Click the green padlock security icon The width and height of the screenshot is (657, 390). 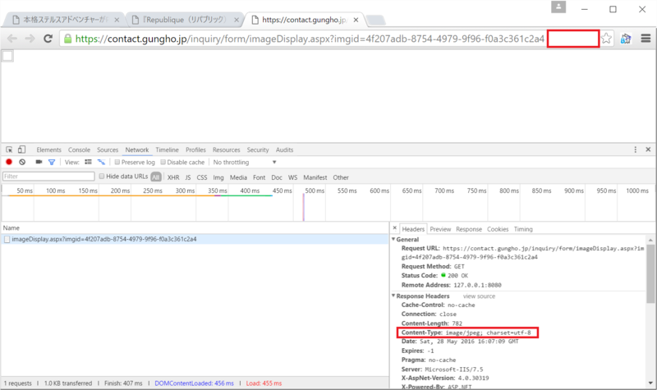[x=67, y=39]
